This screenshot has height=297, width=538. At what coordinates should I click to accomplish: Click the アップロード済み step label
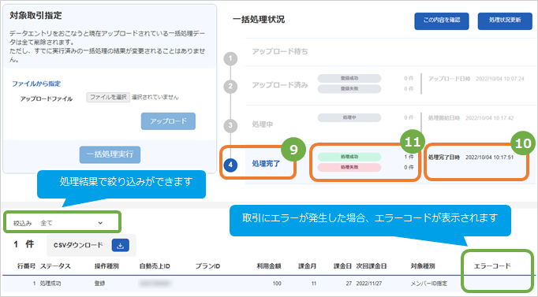pos(280,85)
